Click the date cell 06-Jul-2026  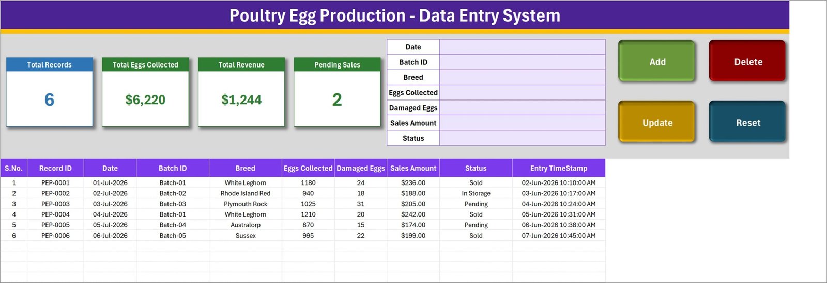[110, 235]
